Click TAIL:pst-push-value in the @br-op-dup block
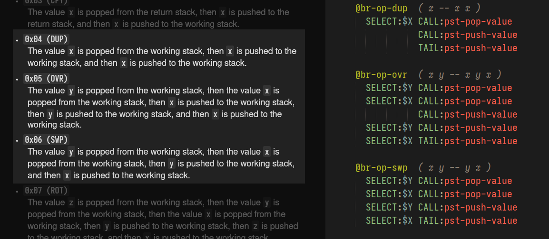Viewport: 549px width, 239px height. [468, 48]
